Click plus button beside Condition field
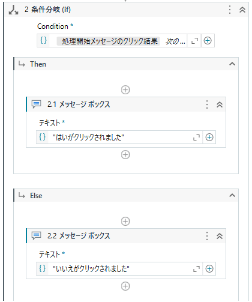 [x=208, y=41]
